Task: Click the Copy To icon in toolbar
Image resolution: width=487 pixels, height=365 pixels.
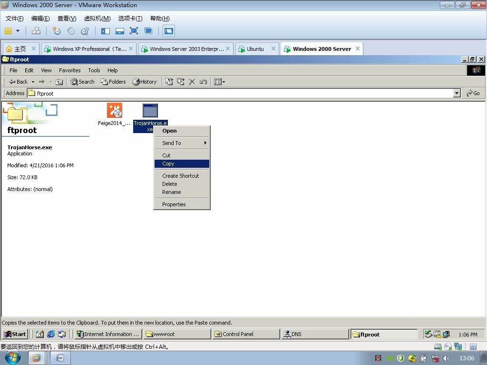Action: (180, 82)
